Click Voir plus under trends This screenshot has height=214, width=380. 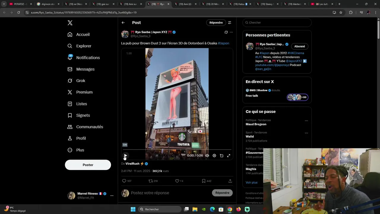pyautogui.click(x=251, y=182)
